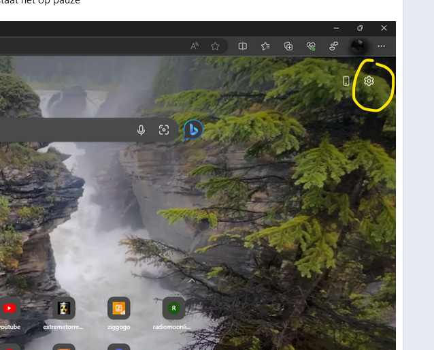Viewport: 434px width, 350px height.
Task: Open the ziggogo quick link tile
Action: (118, 308)
